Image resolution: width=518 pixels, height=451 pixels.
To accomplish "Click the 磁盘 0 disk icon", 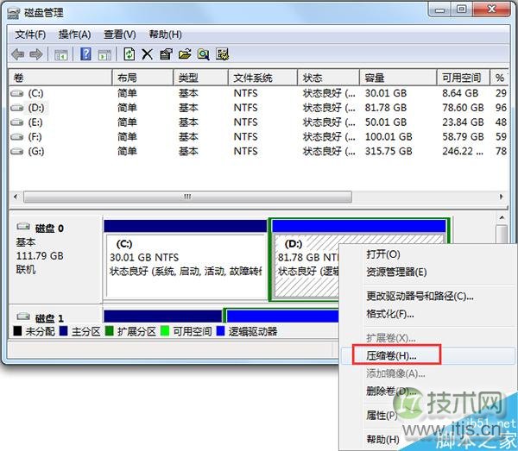I will tap(23, 227).
